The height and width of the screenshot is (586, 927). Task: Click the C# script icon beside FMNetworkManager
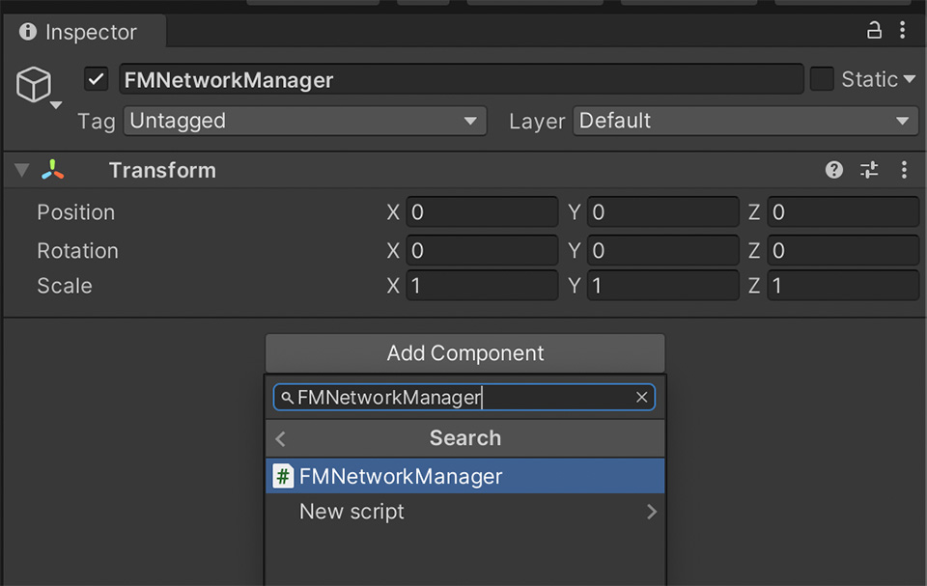(x=283, y=476)
